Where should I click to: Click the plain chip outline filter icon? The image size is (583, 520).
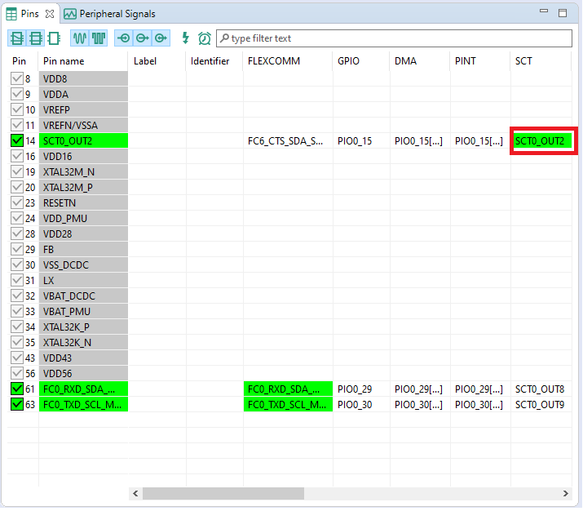click(x=54, y=38)
